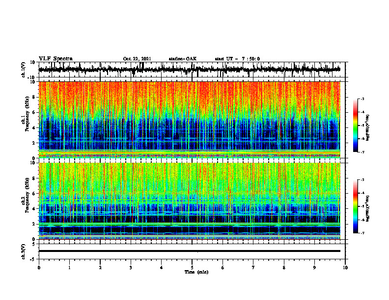Click the log(PSD) label beside lower colorbar

(368, 209)
